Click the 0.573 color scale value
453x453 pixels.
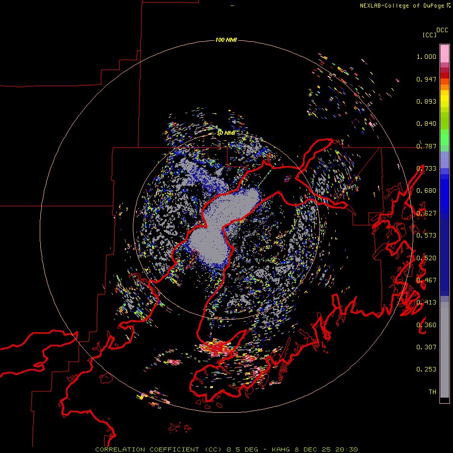[x=426, y=236]
